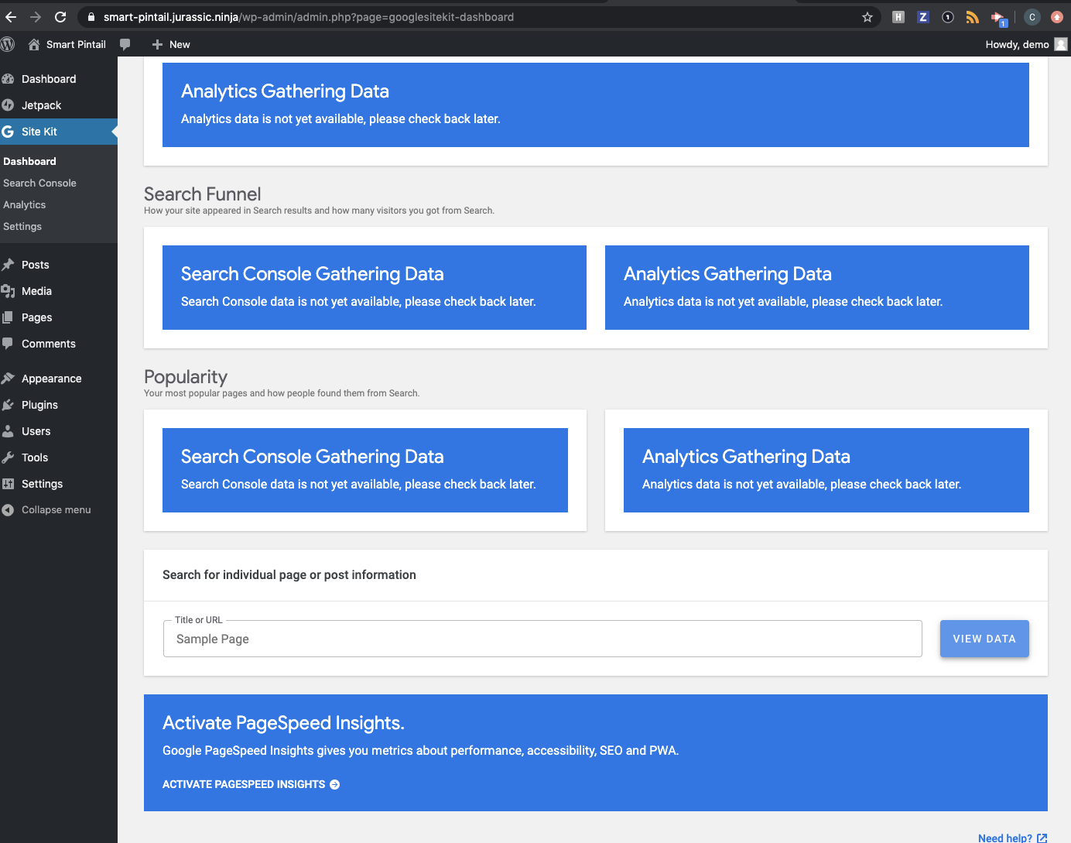Viewport: 1071px width, 843px height.
Task: Click the Search Funnel heading
Action: pos(203,194)
